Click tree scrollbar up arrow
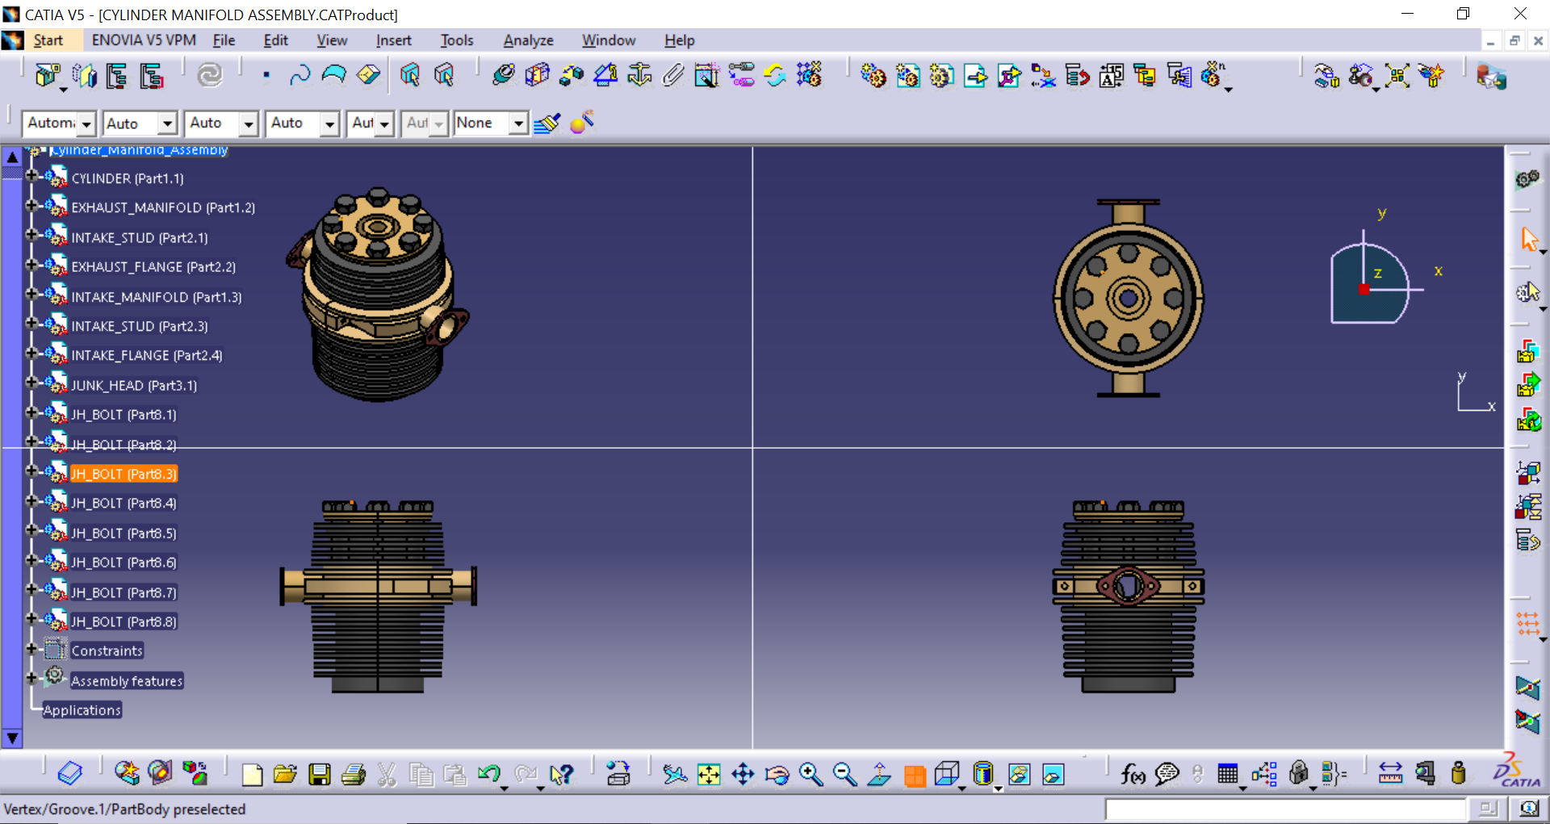The height and width of the screenshot is (824, 1550). (12, 157)
